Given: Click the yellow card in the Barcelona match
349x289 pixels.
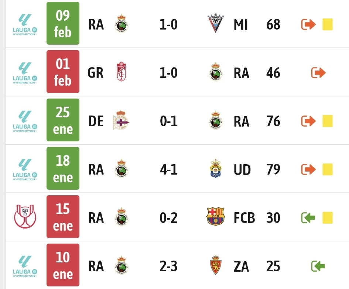Looking at the screenshot, I should click(x=328, y=218).
